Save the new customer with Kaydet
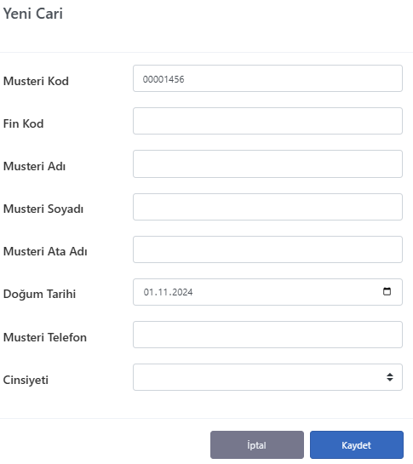The width and height of the screenshot is (413, 464). 357,444
